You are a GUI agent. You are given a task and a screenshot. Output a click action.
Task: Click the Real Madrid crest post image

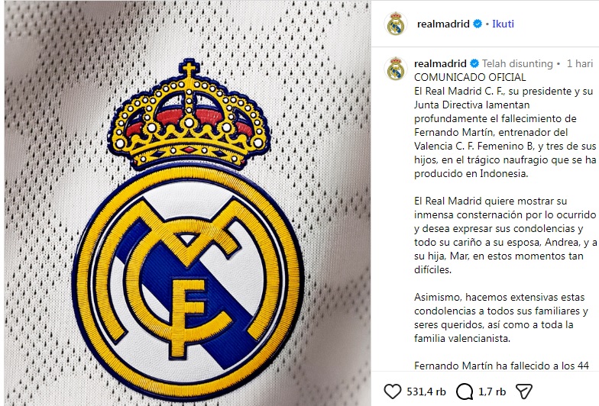187,203
